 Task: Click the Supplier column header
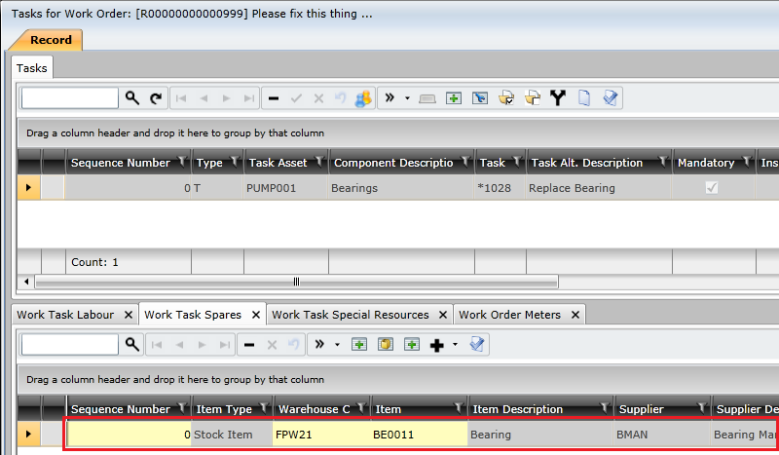(x=641, y=409)
